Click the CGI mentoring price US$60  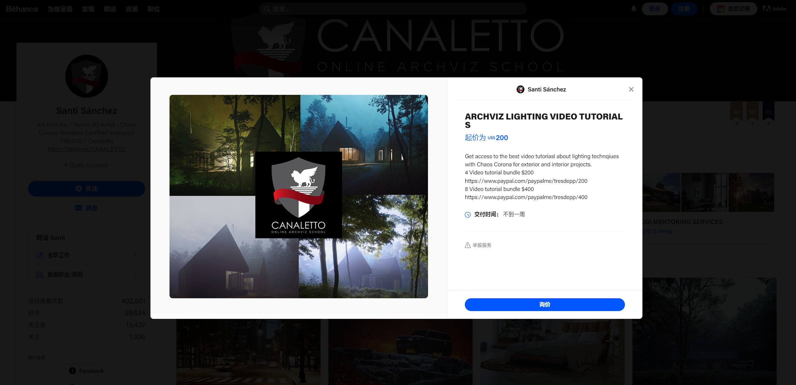click(x=657, y=231)
